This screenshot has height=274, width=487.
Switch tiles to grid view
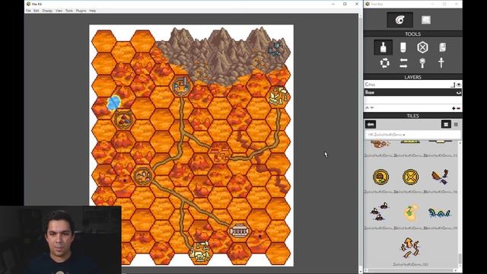point(446,124)
